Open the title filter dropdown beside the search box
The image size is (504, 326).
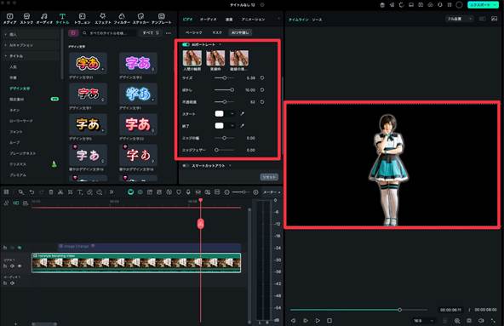[x=151, y=33]
